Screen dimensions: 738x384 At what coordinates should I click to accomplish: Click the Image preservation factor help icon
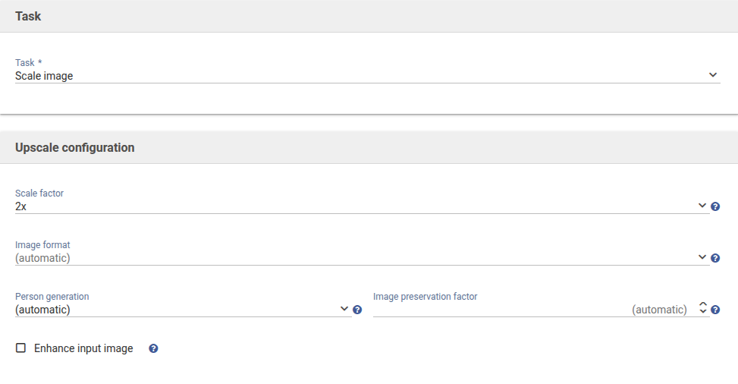[715, 310]
